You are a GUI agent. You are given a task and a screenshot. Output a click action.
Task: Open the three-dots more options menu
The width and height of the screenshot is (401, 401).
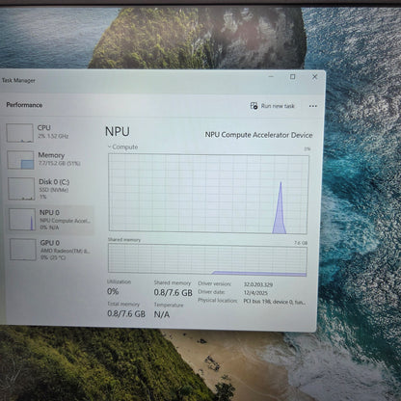coord(313,106)
